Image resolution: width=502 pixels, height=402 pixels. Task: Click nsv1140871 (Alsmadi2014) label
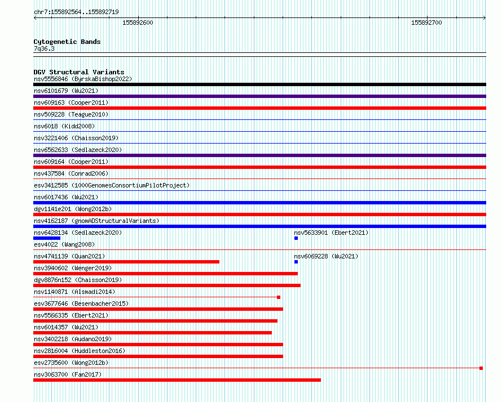[74, 292]
